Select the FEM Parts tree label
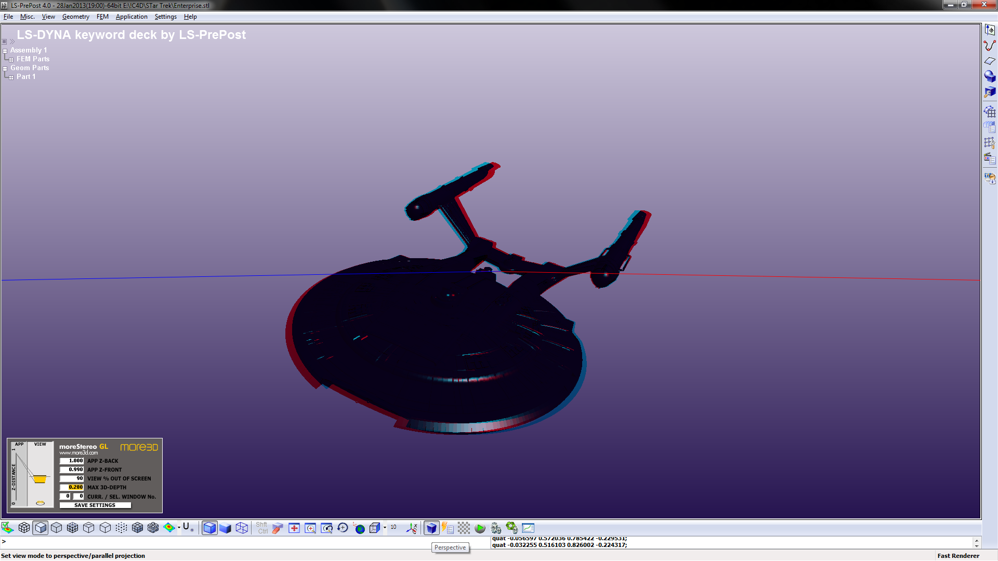This screenshot has width=998, height=561. (x=33, y=59)
